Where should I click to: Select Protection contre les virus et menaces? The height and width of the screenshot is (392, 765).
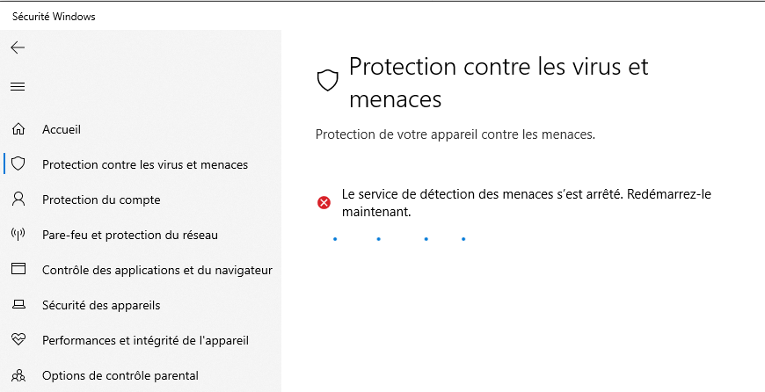coord(145,164)
